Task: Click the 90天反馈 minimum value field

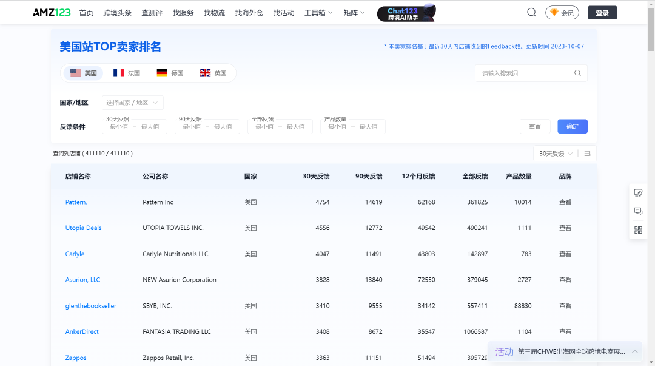Action: click(192, 127)
